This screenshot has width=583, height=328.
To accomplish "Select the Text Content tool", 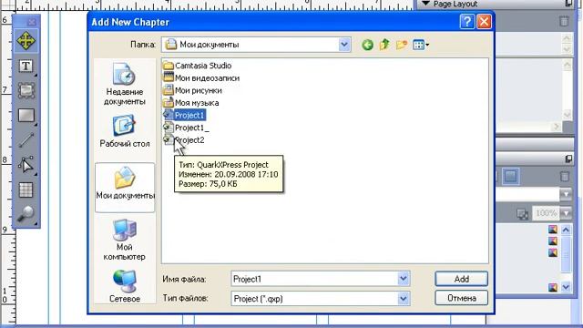I will (x=26, y=67).
